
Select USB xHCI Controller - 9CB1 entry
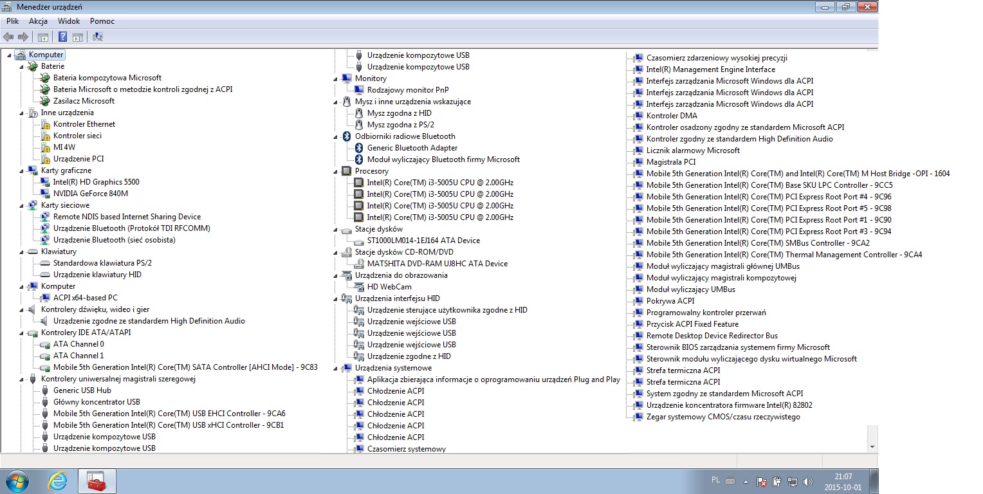[169, 425]
